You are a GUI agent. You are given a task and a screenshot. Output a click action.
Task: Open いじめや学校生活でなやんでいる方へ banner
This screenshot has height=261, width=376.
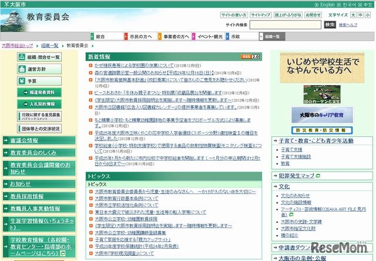click(322, 68)
